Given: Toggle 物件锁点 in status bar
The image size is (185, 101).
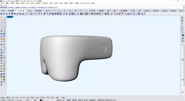Looking at the screenshot, I should point(74,100).
